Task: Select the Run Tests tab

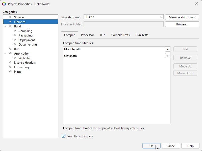Action: pyautogui.click(x=142, y=35)
